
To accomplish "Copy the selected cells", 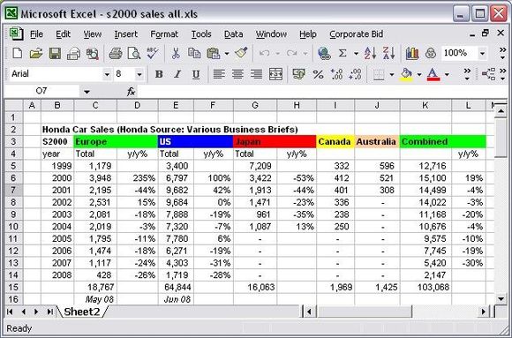I will click(x=194, y=53).
